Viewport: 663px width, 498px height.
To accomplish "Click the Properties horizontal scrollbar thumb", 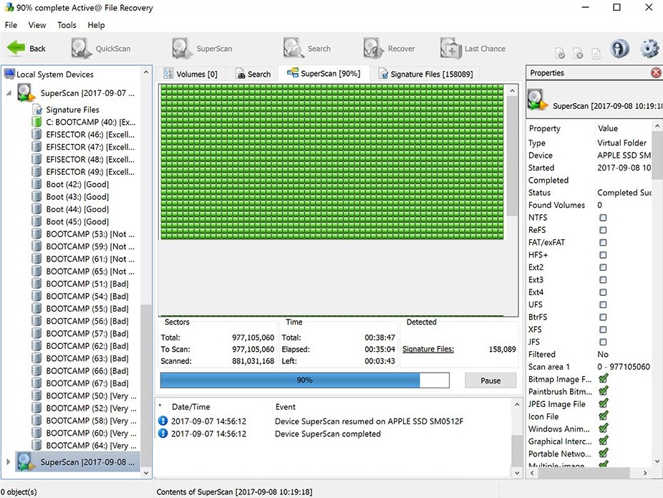I will pos(584,473).
